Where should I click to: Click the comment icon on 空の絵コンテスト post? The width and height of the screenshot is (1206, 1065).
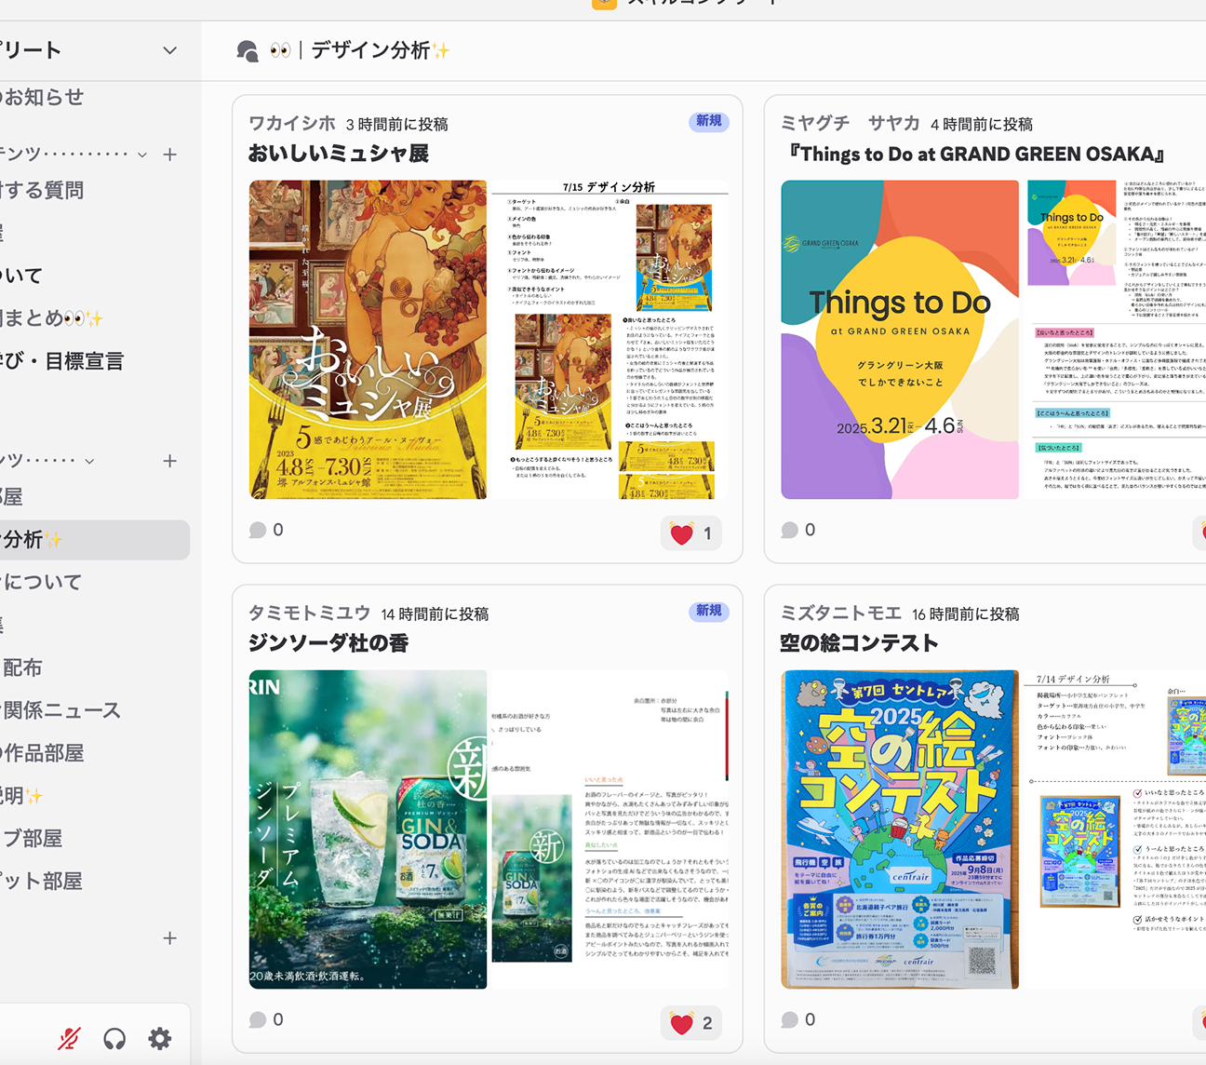coord(798,1019)
